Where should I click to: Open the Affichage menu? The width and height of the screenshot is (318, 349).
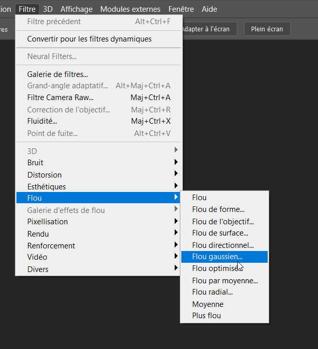77,9
